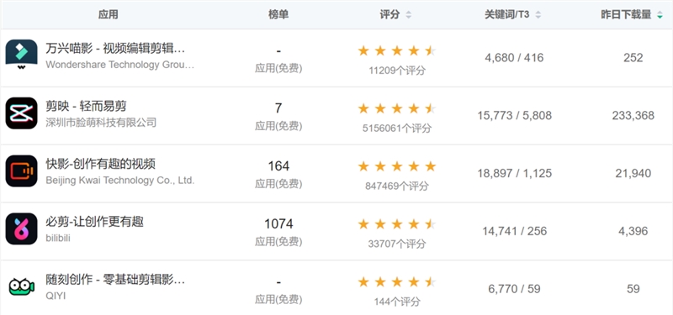The height and width of the screenshot is (315, 673).
Task: Click 必剪 download count 4,396
Action: click(x=633, y=232)
